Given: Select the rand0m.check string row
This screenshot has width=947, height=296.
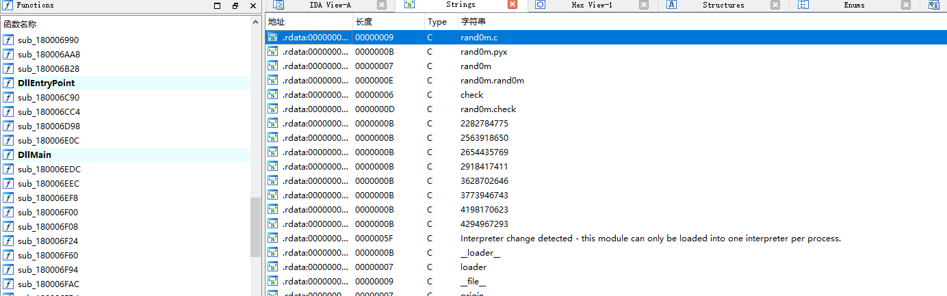Looking at the screenshot, I should pos(488,109).
